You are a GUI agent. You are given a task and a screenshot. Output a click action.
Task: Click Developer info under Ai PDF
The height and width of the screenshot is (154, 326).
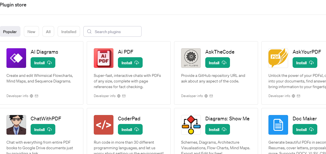click(104, 96)
